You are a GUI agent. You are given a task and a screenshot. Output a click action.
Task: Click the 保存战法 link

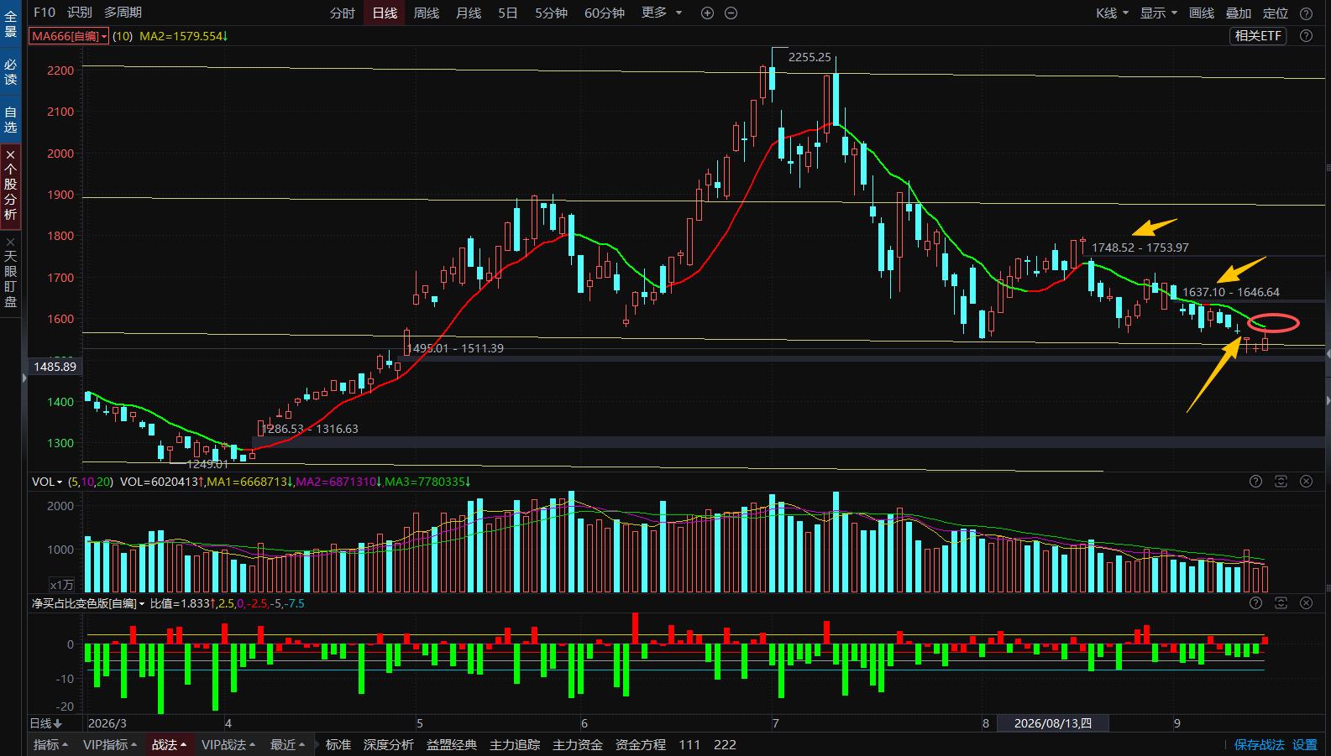click(x=1259, y=745)
